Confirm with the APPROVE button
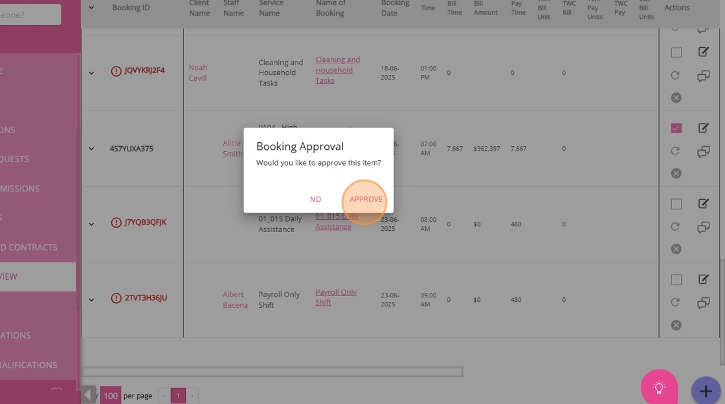725x404 pixels. point(366,199)
